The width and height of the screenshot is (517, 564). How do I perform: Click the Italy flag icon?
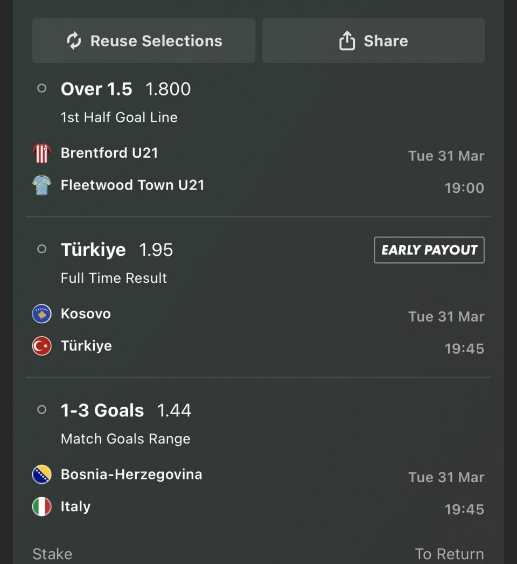pos(41,507)
